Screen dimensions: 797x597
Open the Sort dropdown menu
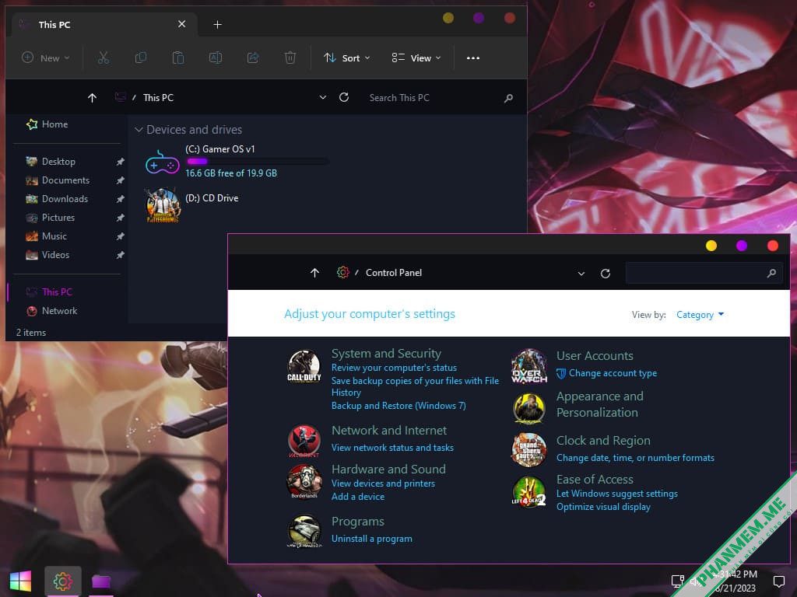(x=347, y=58)
